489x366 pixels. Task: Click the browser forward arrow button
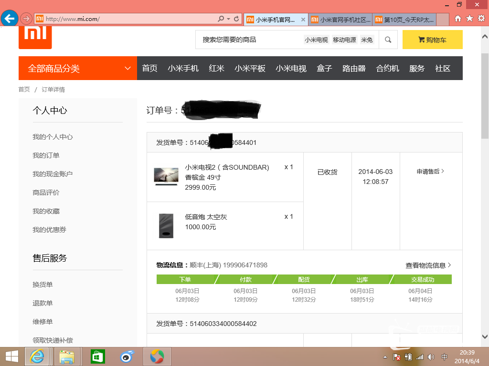[26, 19]
